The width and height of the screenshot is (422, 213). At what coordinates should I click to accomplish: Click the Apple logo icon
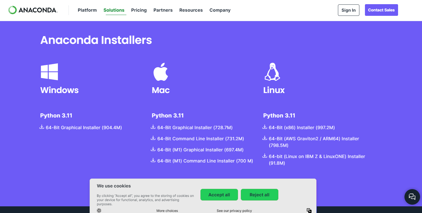tap(161, 72)
